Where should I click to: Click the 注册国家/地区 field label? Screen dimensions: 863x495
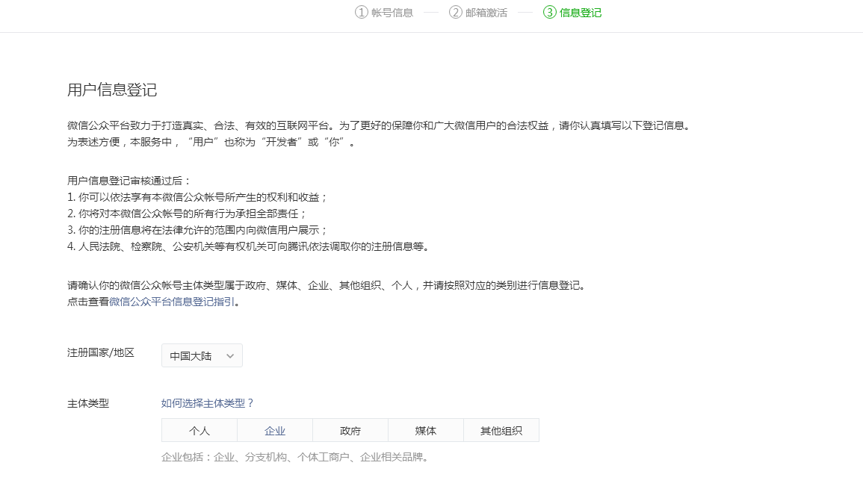pyautogui.click(x=101, y=352)
